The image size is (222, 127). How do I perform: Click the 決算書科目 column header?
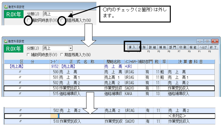tap(191, 62)
